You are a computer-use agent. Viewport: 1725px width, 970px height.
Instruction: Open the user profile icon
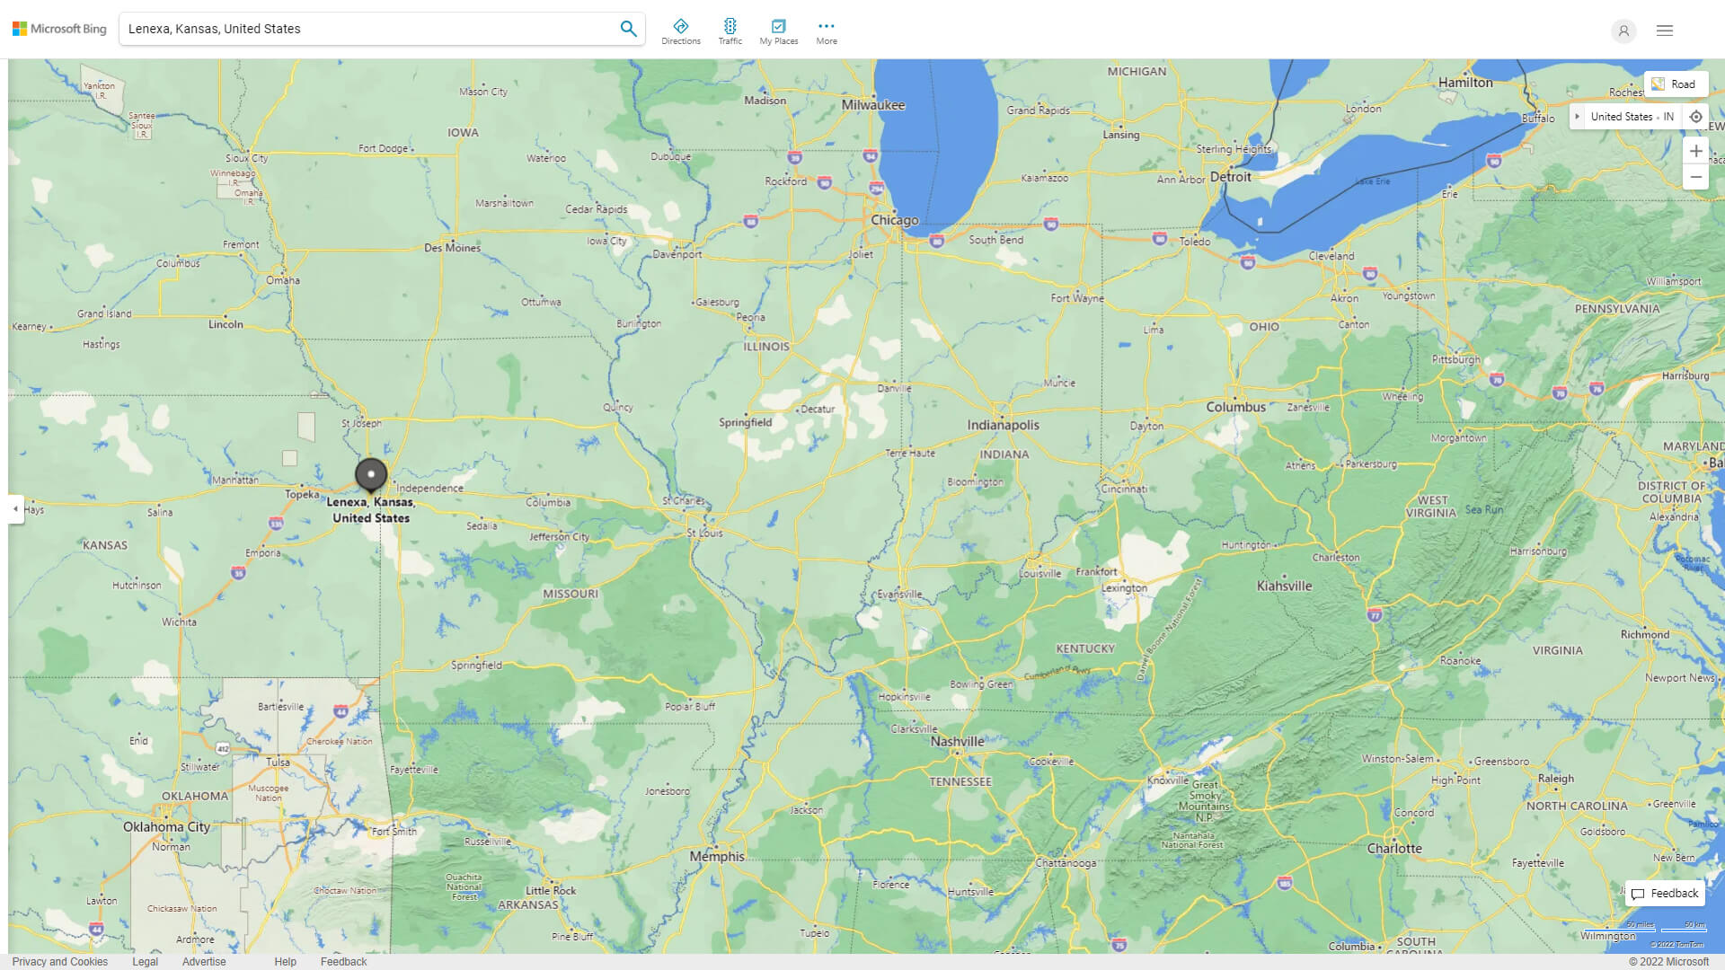1623,31
